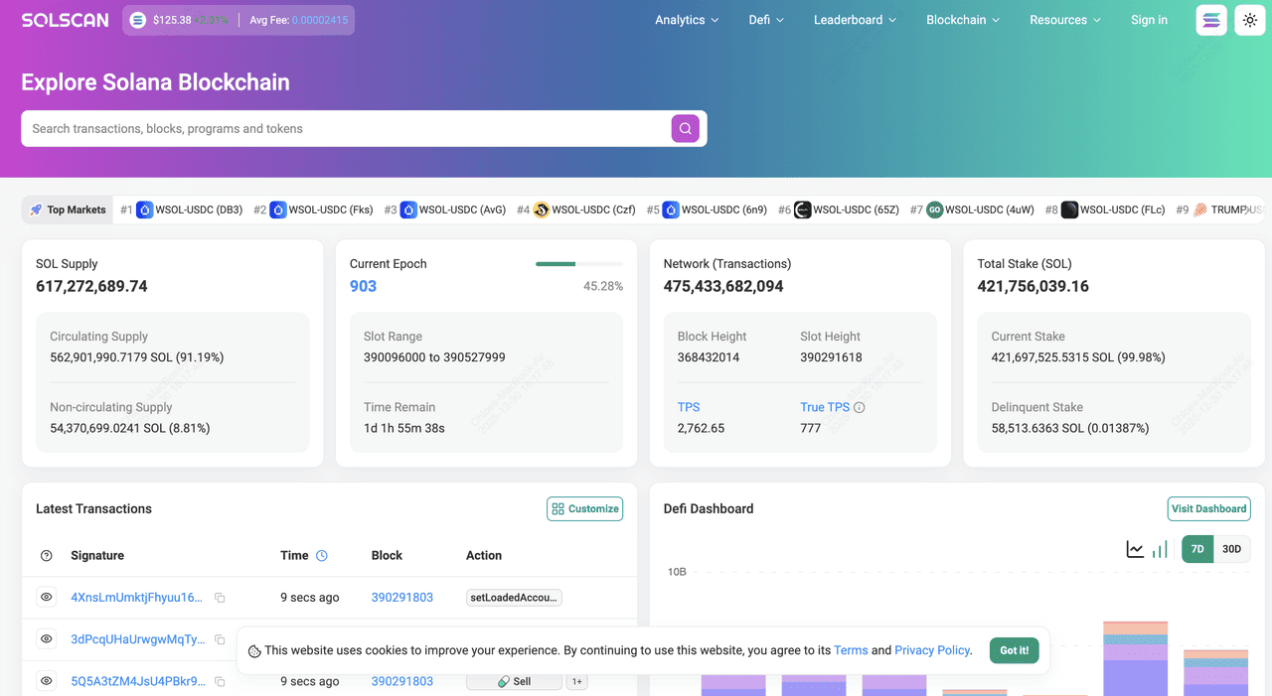
Task: Expand the Analytics menu
Action: [x=688, y=20]
